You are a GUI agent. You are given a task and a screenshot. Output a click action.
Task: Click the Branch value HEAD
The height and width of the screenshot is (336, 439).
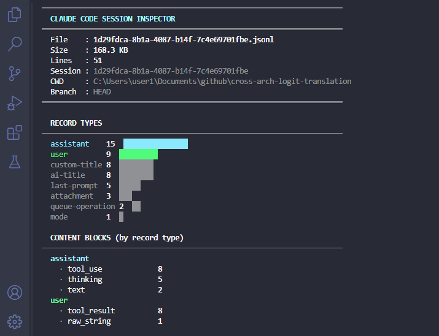[x=102, y=92]
